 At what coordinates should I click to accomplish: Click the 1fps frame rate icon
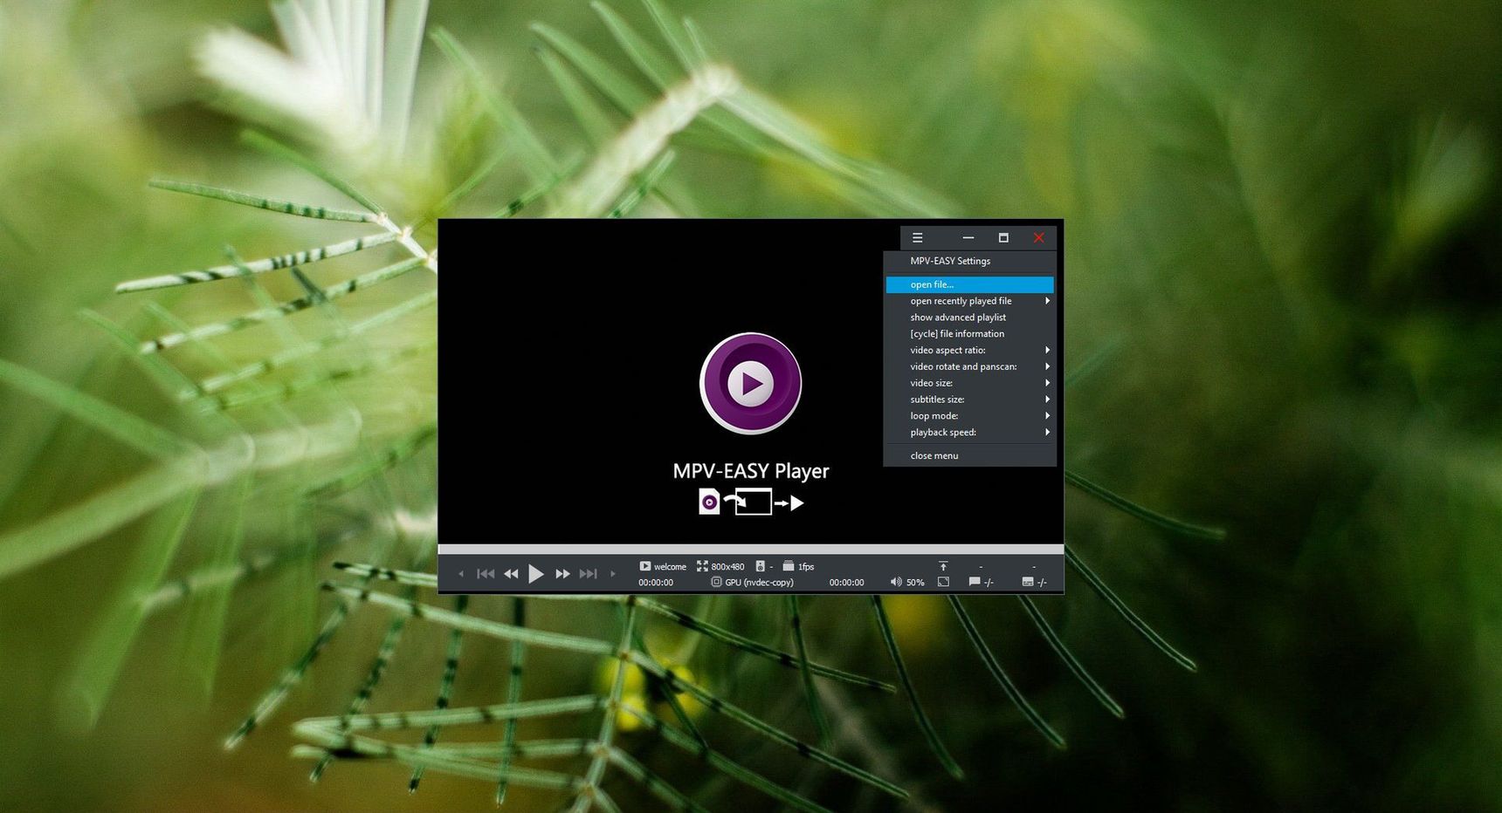pyautogui.click(x=788, y=566)
